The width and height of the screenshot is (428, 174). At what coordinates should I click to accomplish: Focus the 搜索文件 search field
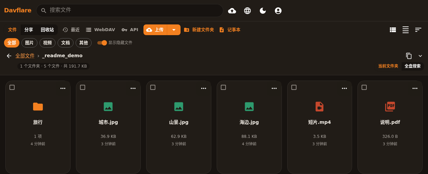[130, 10]
